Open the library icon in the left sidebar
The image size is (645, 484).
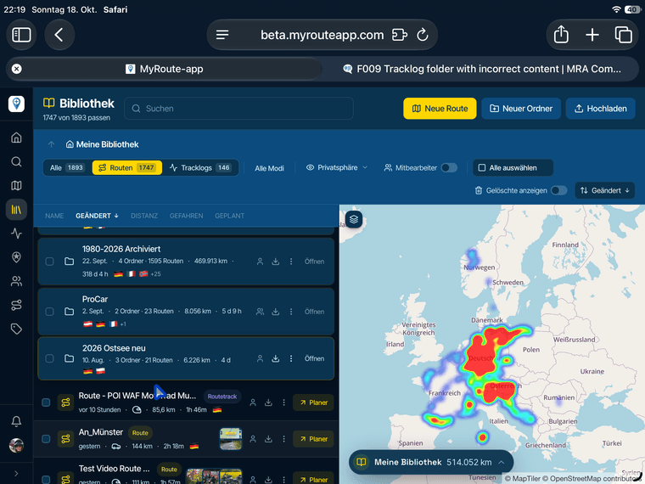(16, 210)
